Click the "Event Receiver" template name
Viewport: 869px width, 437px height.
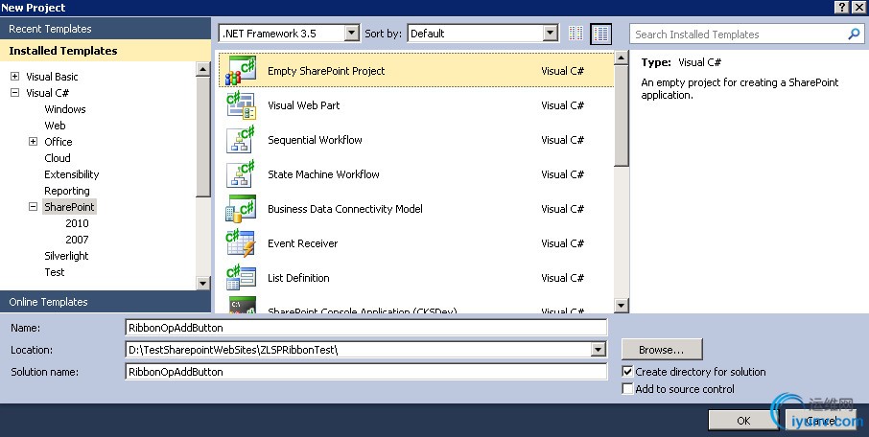tap(302, 243)
